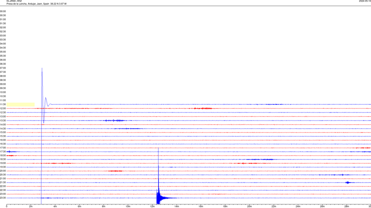The image size is (371, 208).
Task: Select the 17:30 time row label
Action: coord(3,152)
